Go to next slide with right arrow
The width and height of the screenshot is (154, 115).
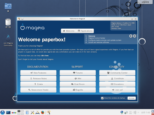click(135, 36)
